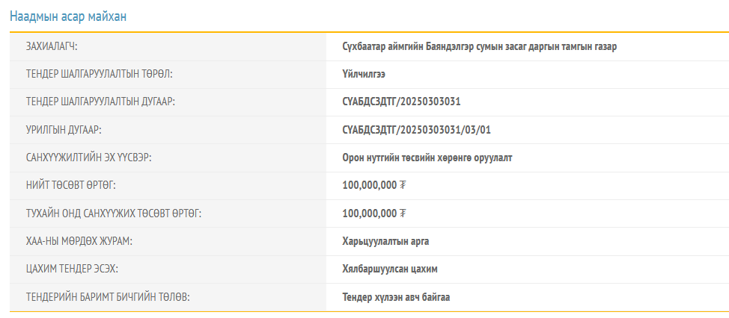Screen dimensions: 729x318
Task: Click the Харьцуулалтын арга value
Action: [x=385, y=242]
